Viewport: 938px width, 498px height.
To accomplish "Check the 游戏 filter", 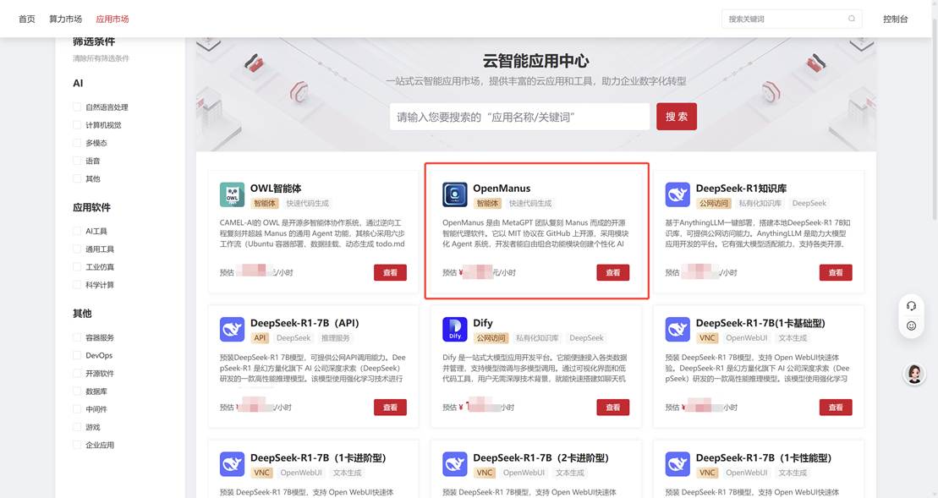I will click(x=77, y=427).
